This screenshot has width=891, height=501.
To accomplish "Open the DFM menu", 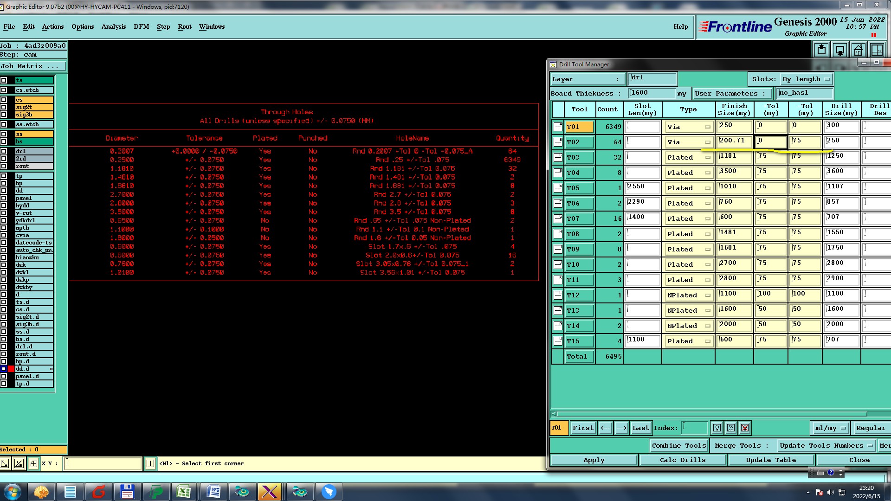I will [x=141, y=26].
